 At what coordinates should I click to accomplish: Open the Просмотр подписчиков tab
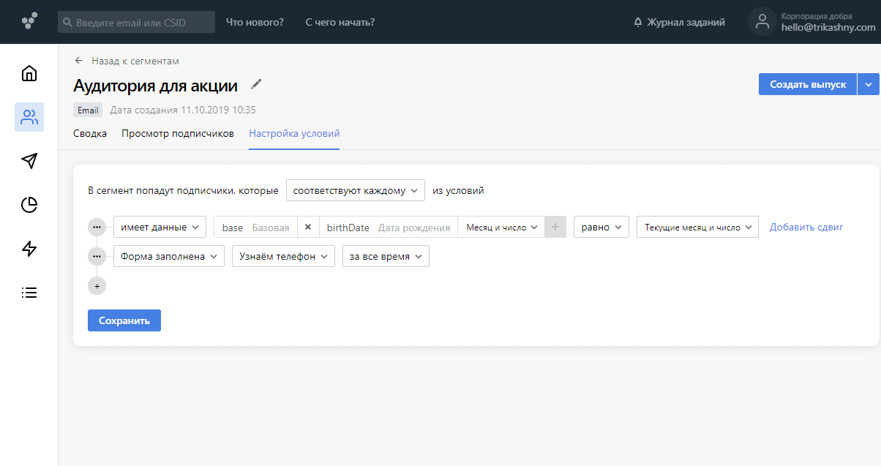179,134
